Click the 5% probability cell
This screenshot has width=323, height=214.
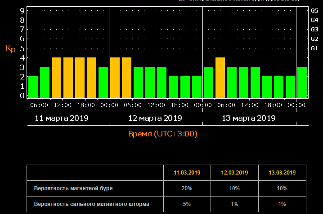187,204
